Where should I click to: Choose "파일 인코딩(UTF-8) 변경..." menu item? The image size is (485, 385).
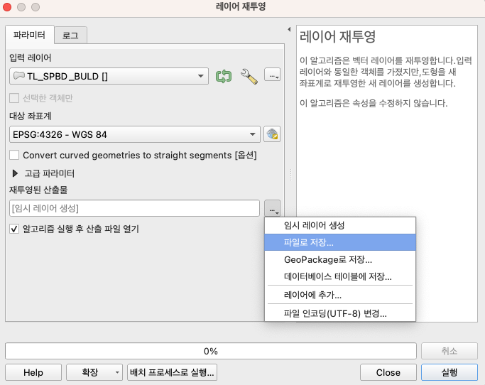(340, 313)
